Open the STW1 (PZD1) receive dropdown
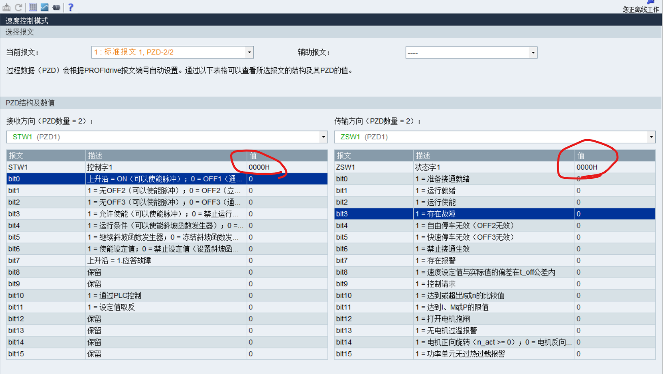 323,137
